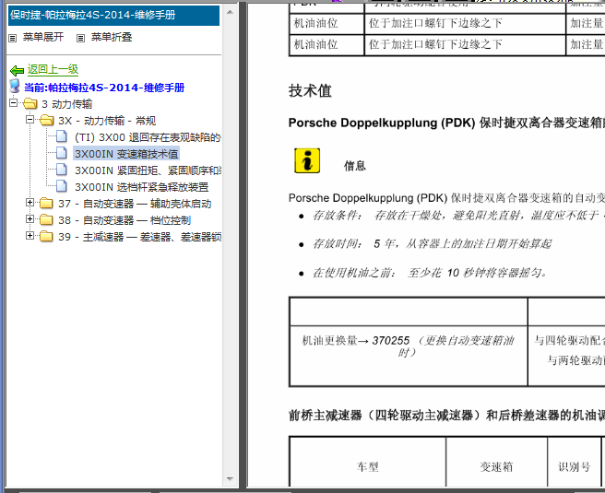The height and width of the screenshot is (493, 605).
Task: Click the 3 动力传输 folder icon
Action: pyautogui.click(x=30, y=104)
